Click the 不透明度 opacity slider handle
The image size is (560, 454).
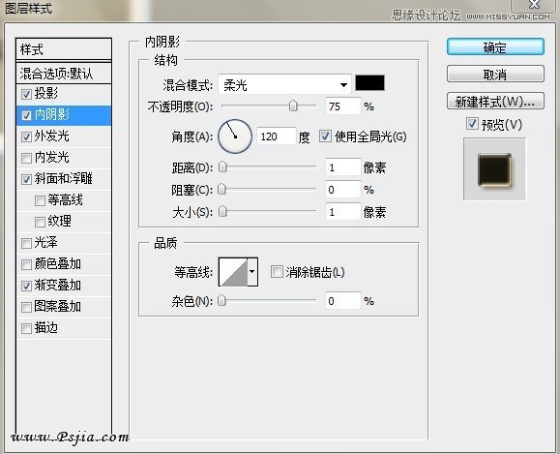pos(293,106)
